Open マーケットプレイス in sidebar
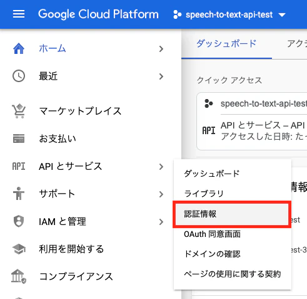Viewport: 307px width, 299px height. (80, 111)
